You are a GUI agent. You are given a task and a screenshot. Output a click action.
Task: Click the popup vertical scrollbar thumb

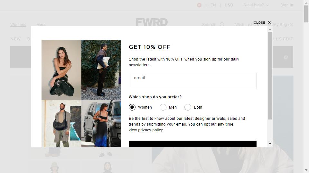click(270, 76)
